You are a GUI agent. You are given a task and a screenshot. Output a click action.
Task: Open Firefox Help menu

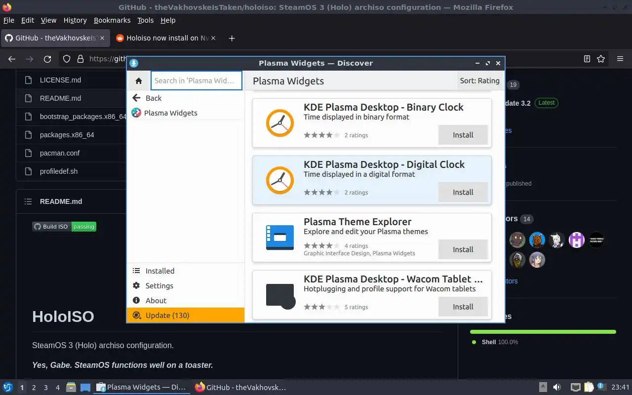168,20
